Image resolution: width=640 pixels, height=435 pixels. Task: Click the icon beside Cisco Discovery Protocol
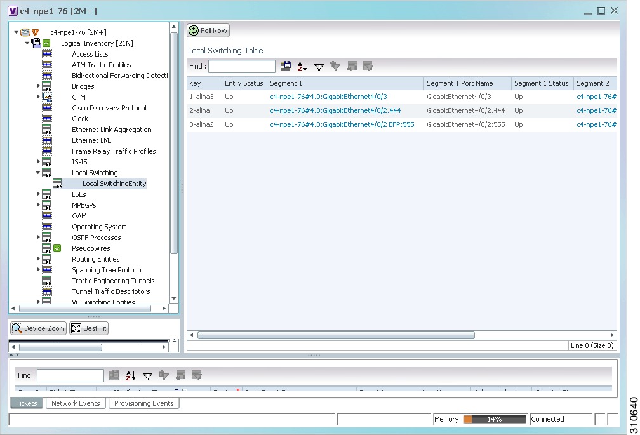coord(47,108)
